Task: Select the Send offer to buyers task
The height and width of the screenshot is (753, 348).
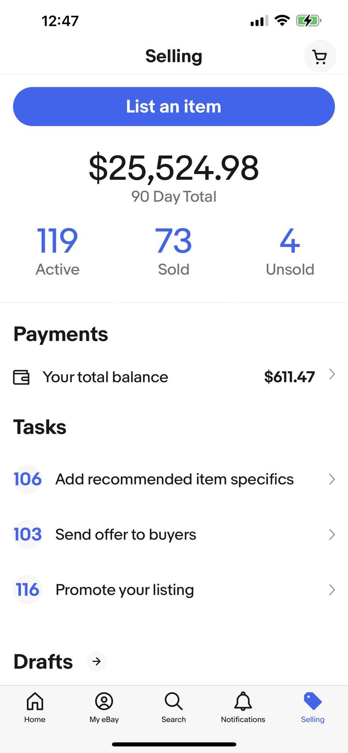Action: 125,534
